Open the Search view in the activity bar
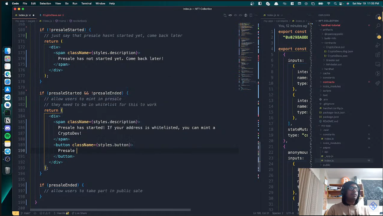 [x=378, y=26]
